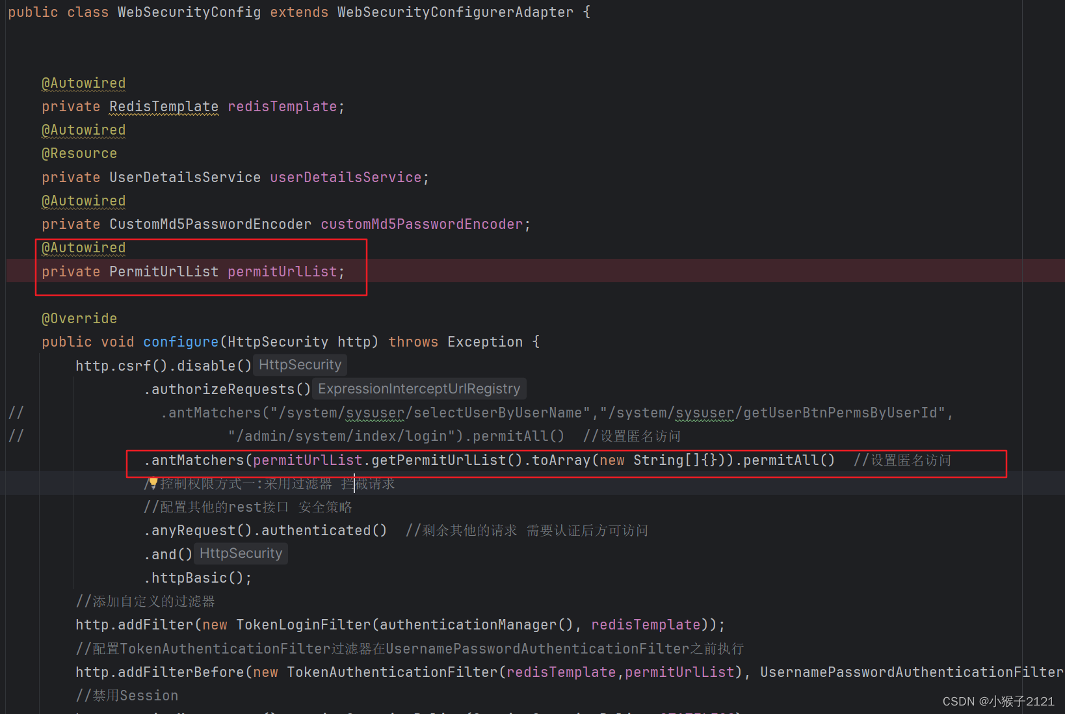Click the @Override annotation above configure method
Viewport: 1065px width, 714px height.
click(x=79, y=318)
